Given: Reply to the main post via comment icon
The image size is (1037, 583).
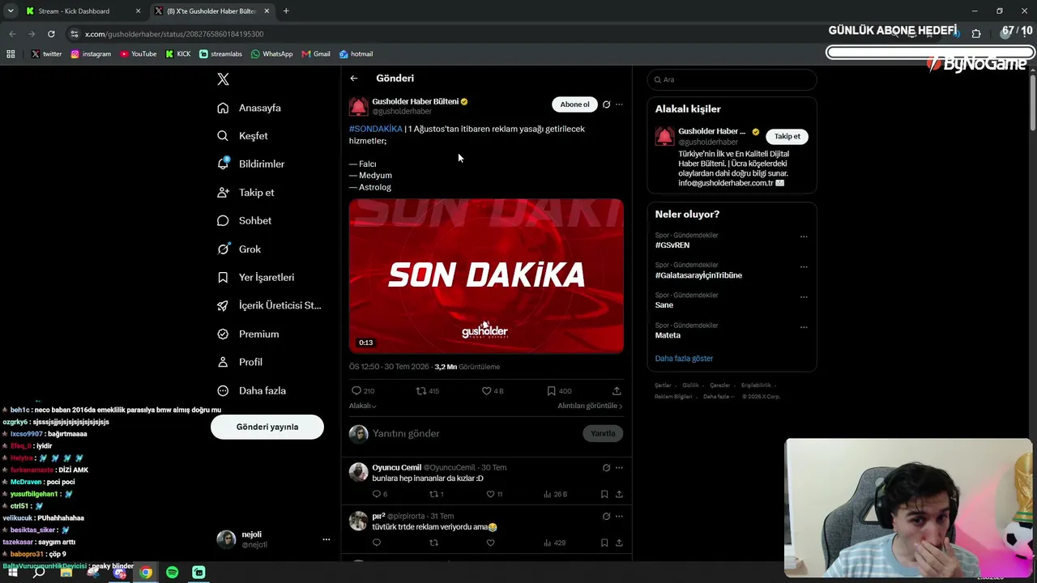Looking at the screenshot, I should coord(356,390).
